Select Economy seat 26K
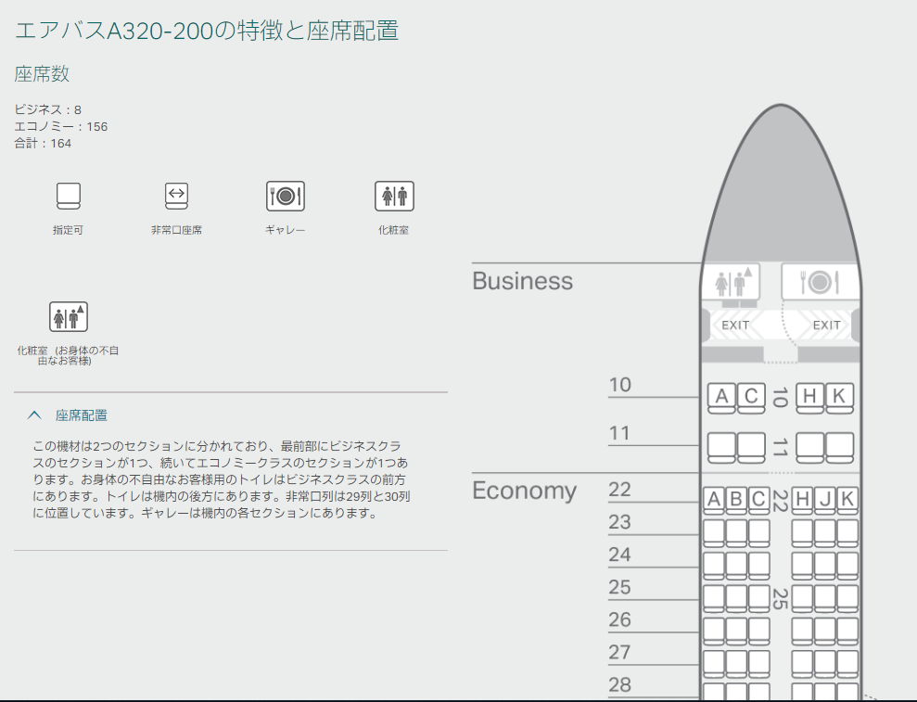 click(847, 632)
